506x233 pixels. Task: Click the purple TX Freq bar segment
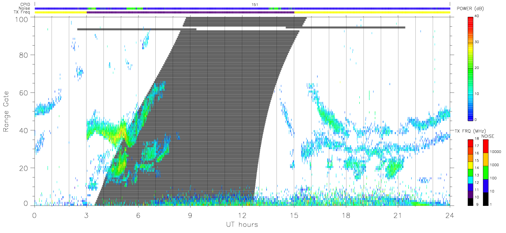pyautogui.click(x=190, y=12)
